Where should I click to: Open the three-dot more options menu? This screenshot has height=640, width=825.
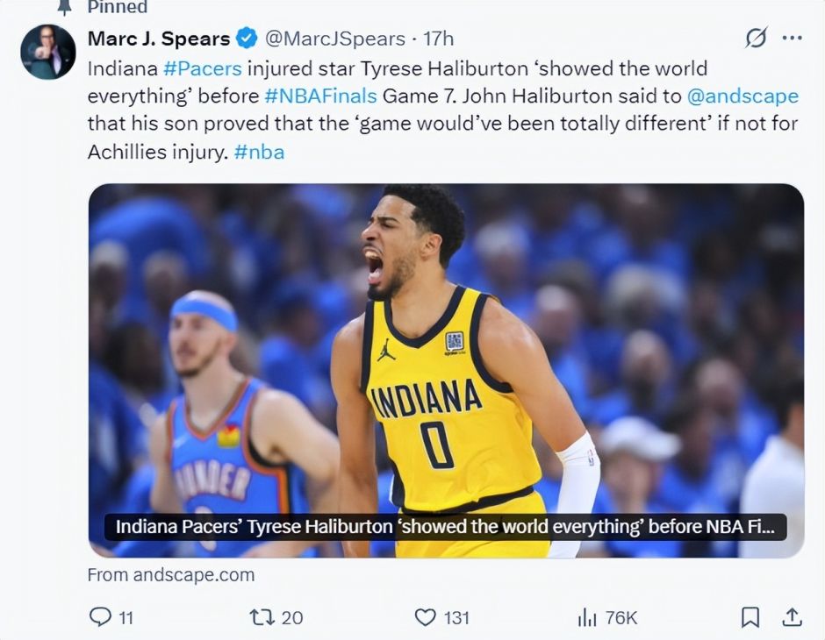click(793, 38)
